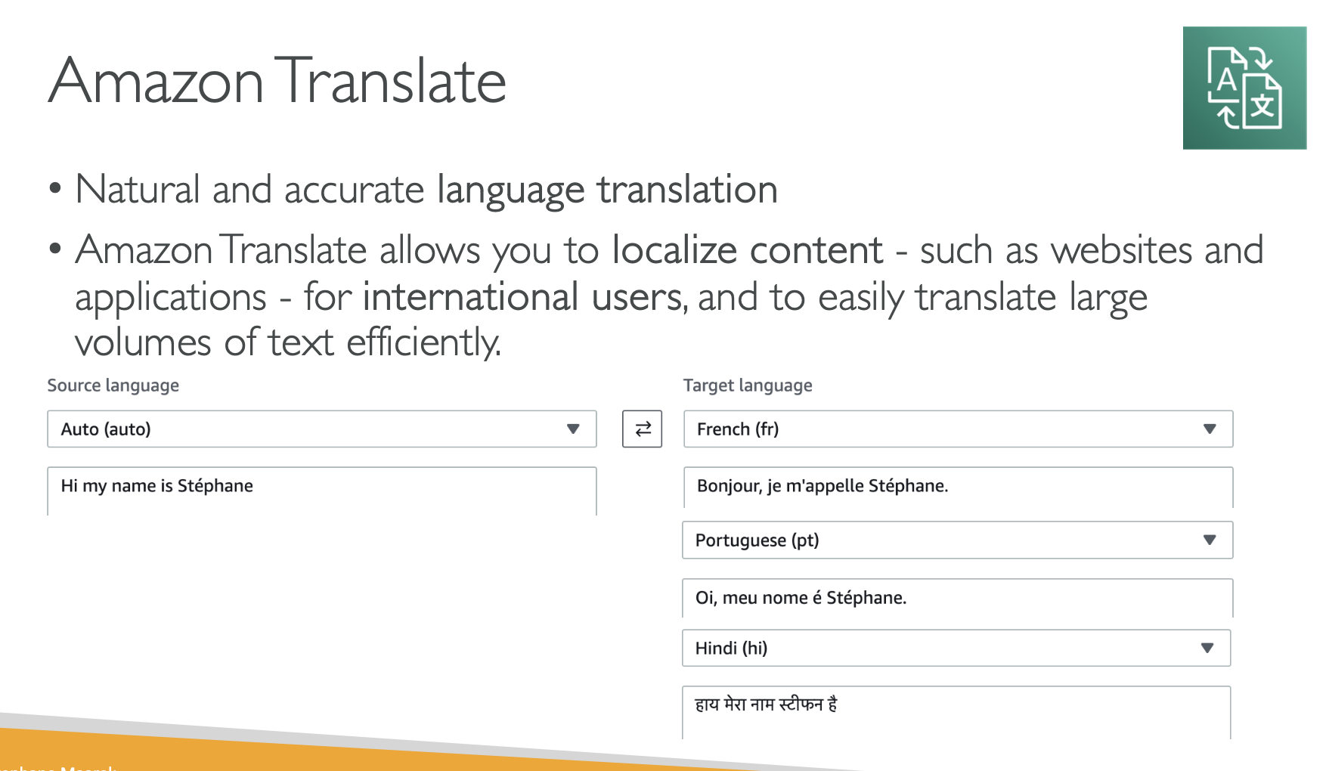Open the Portuguese (pt) language dropdown

957,540
